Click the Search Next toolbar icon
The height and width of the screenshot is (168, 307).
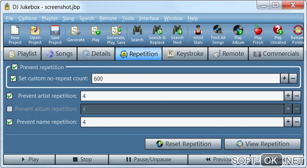coord(177,35)
